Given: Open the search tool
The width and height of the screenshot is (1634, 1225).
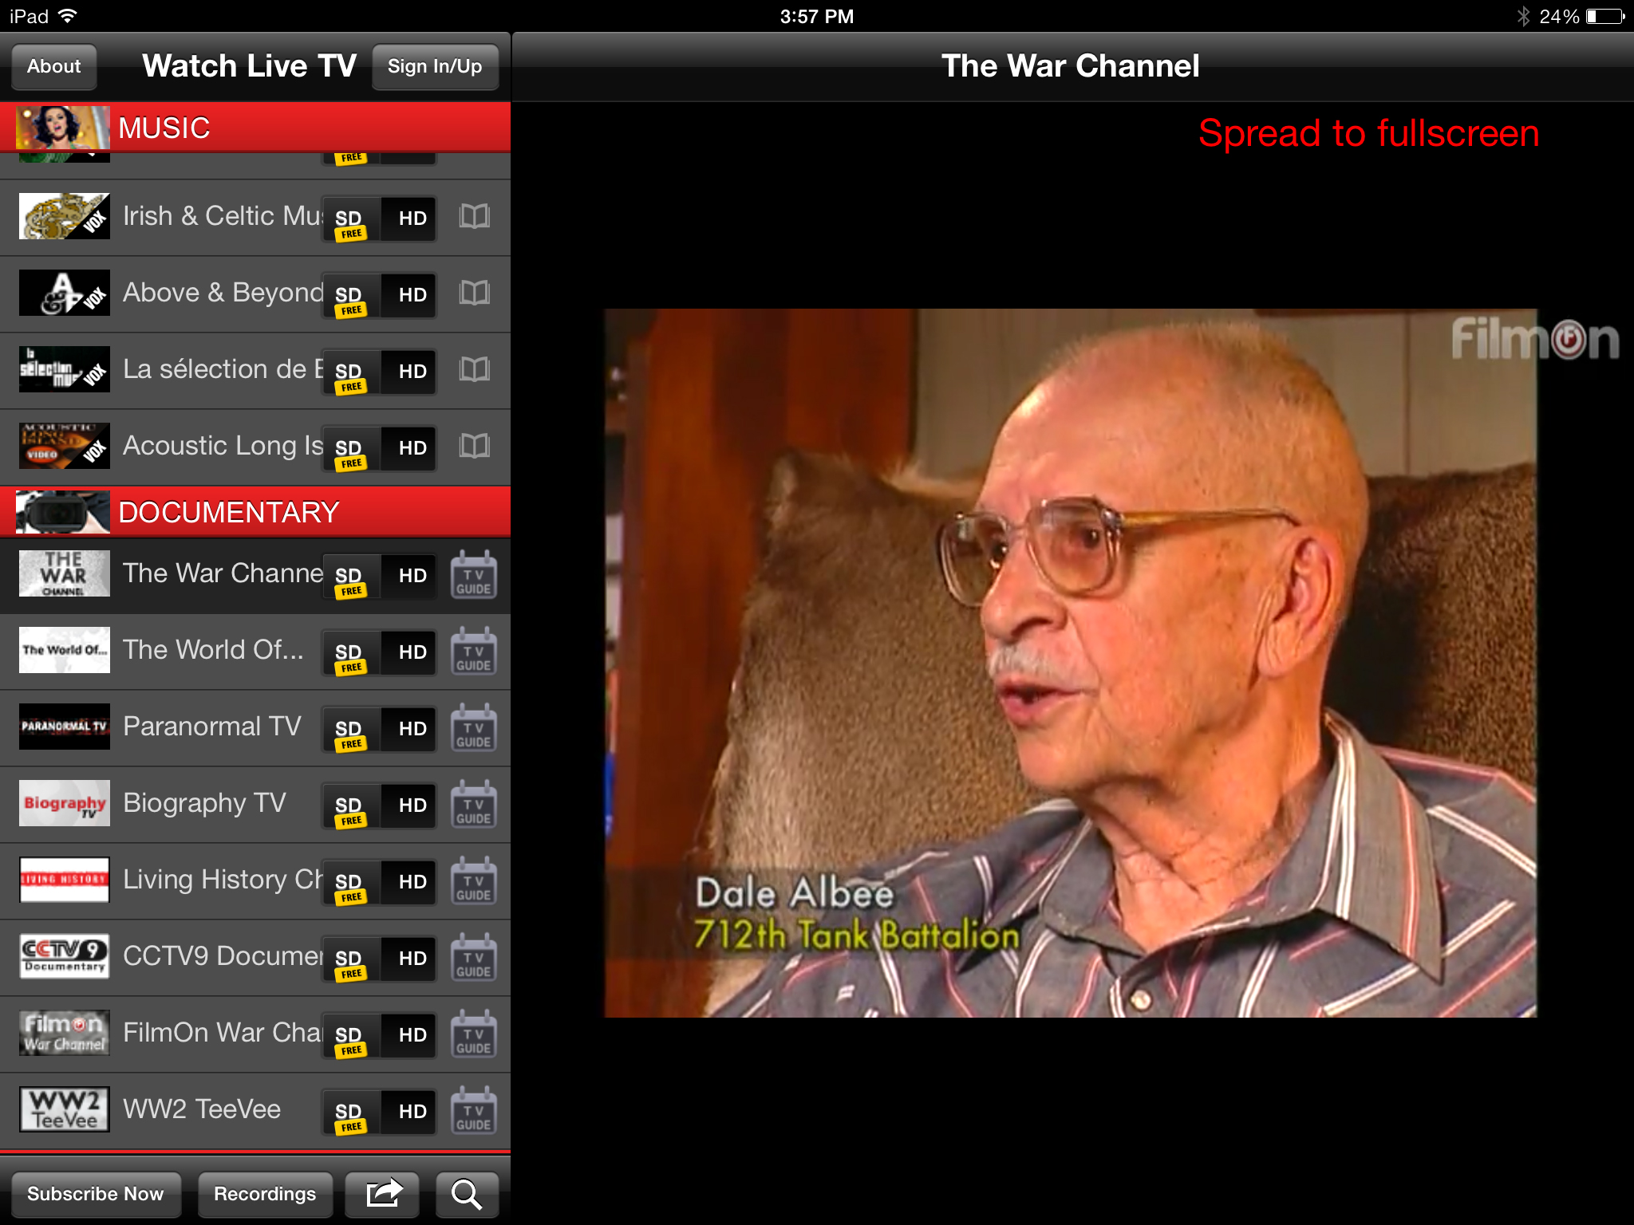Looking at the screenshot, I should [467, 1194].
